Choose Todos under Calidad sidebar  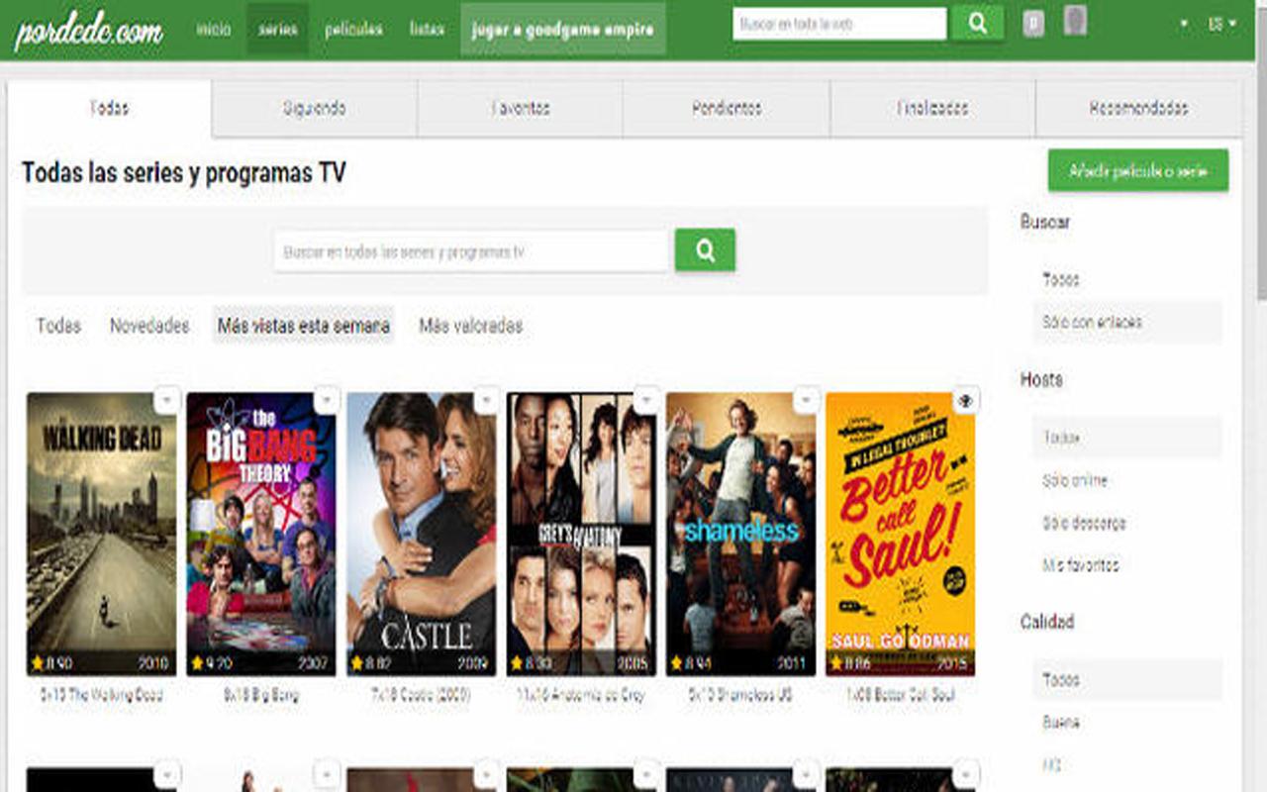(1127, 680)
